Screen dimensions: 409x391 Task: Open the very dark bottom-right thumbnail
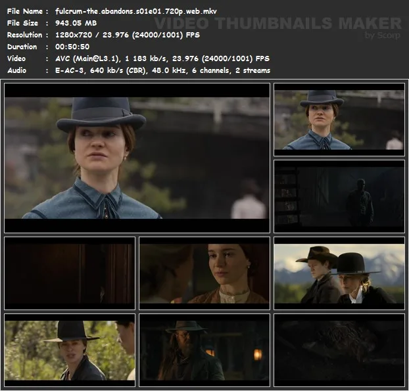pos(339,350)
